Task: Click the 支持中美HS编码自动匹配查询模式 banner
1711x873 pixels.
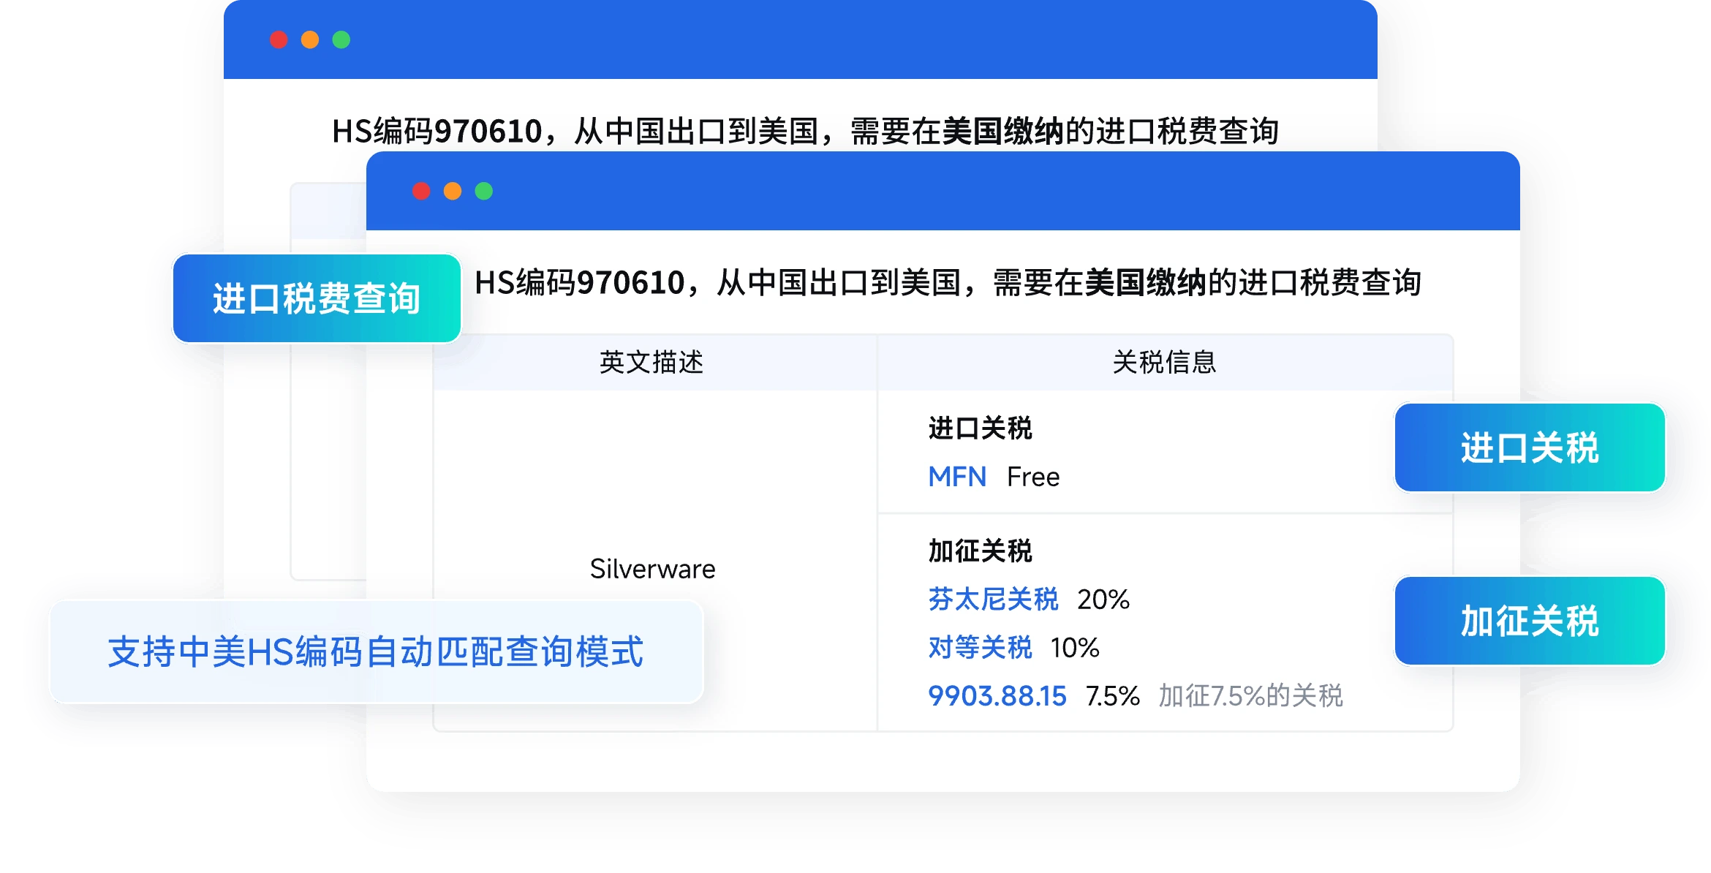Action: click(x=375, y=651)
